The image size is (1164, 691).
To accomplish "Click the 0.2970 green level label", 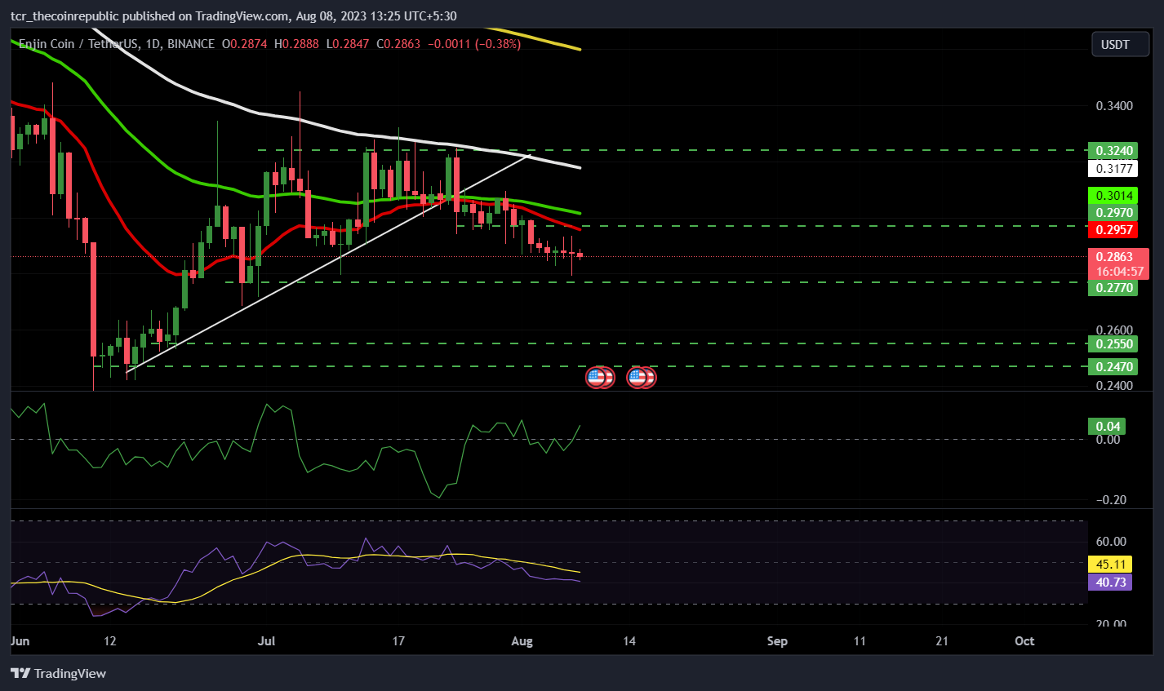I will 1113,213.
